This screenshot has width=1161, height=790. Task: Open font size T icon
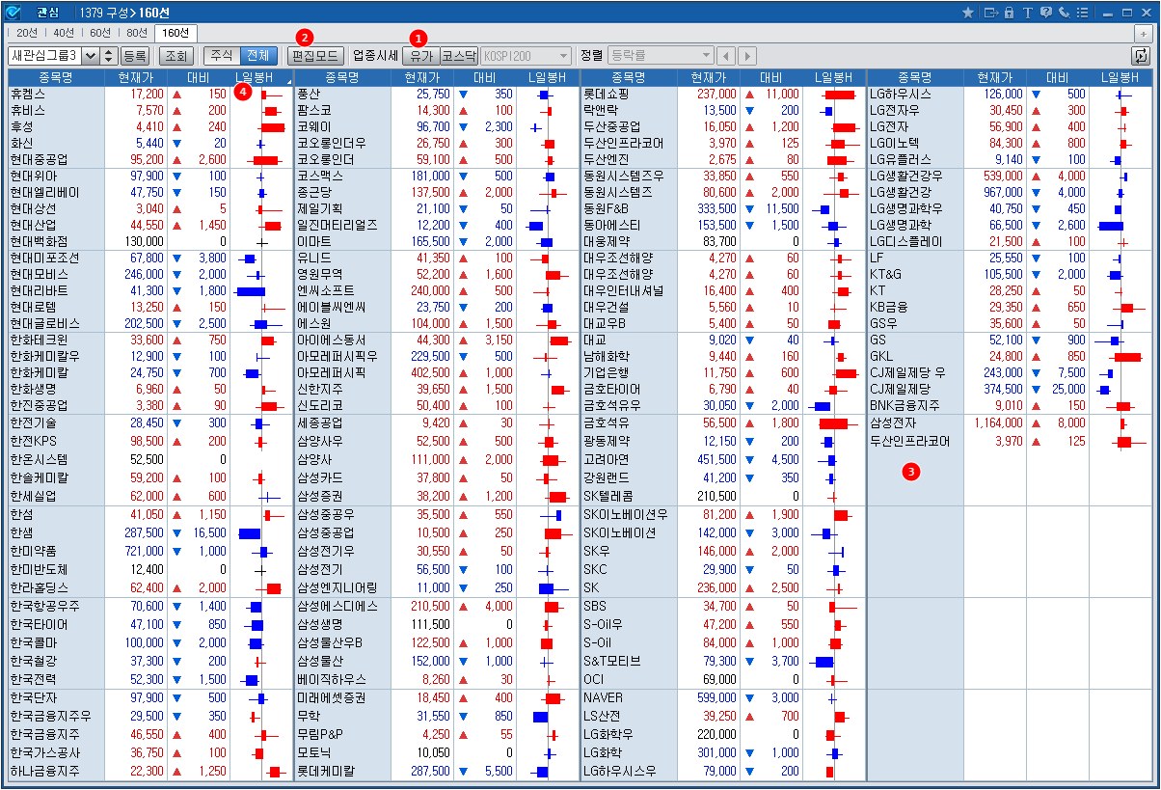[1028, 13]
